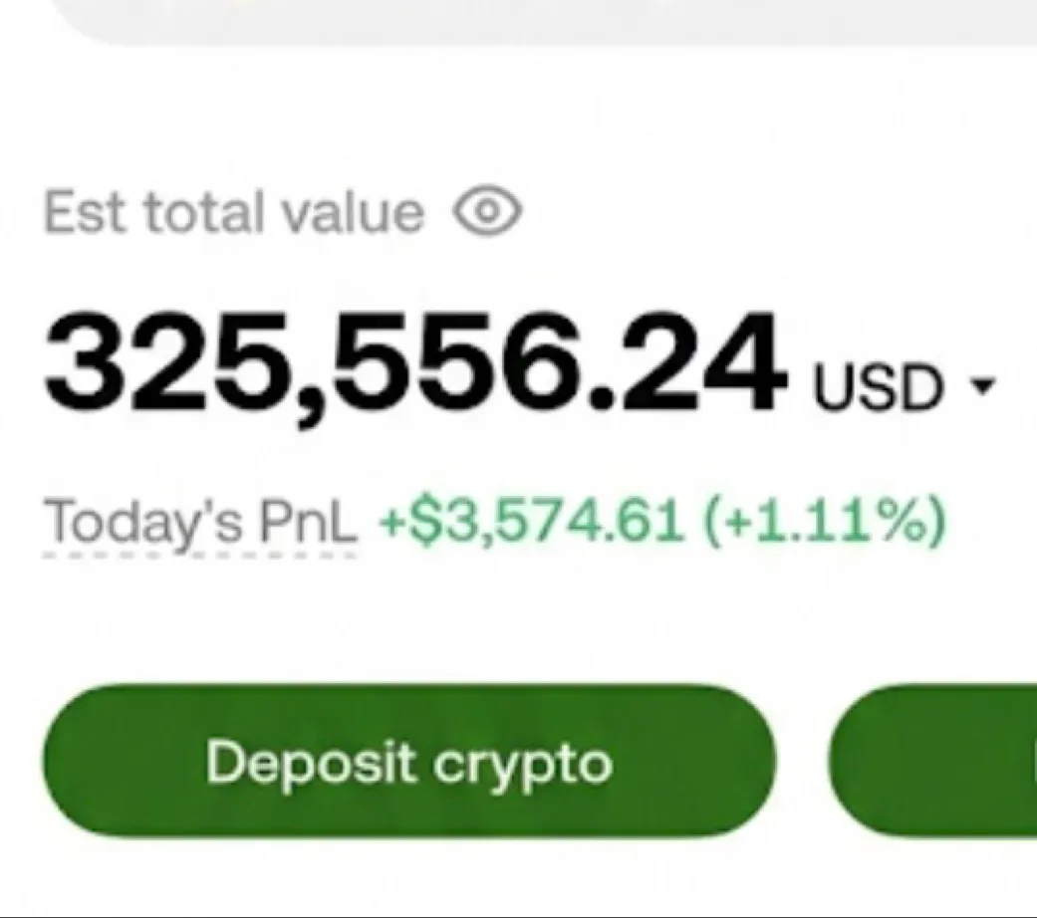
Task: Click the ".24" cents portion of balance
Action: 697,364
